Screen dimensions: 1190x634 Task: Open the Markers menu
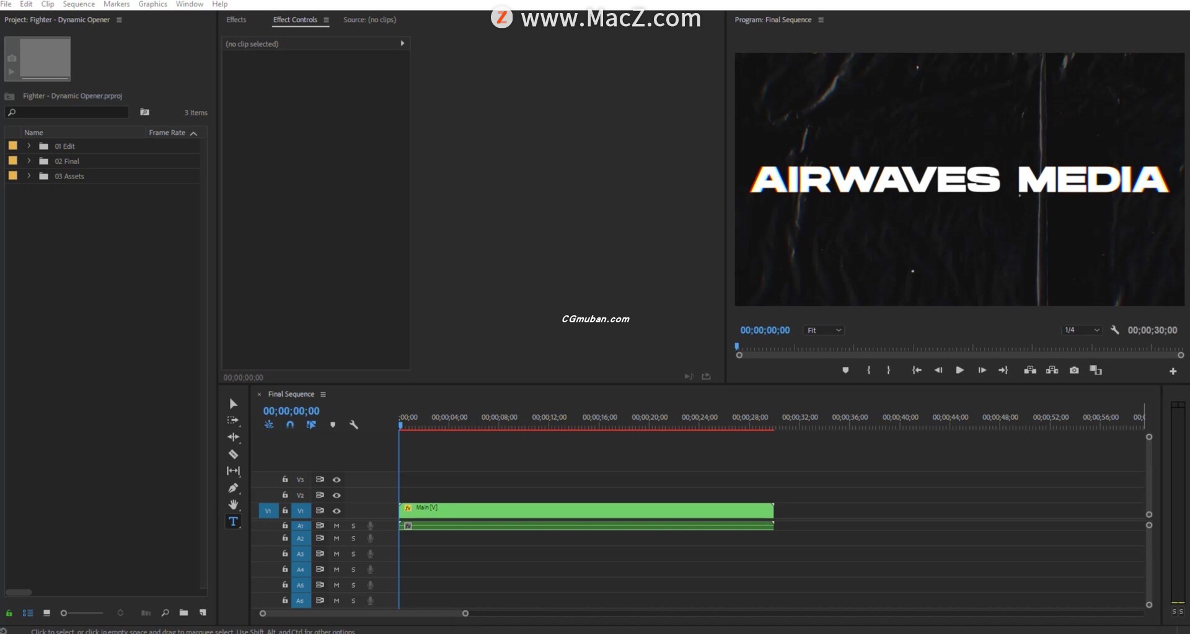[x=117, y=4]
